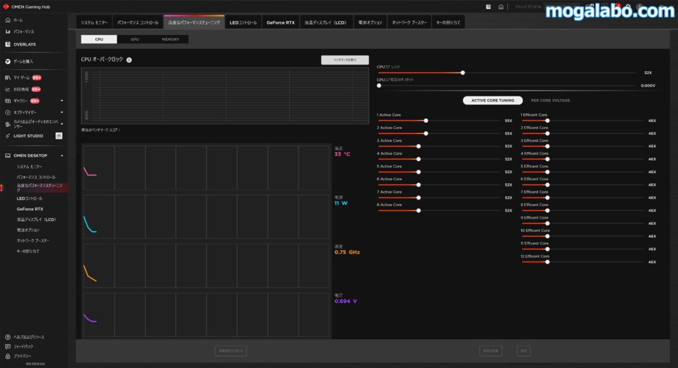Viewport: 678px width, 368px height.
Task: Select PER CORE VOLTAGE mode
Action: 550,100
